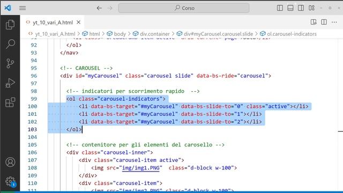Open the Run and Debug view

[10, 83]
